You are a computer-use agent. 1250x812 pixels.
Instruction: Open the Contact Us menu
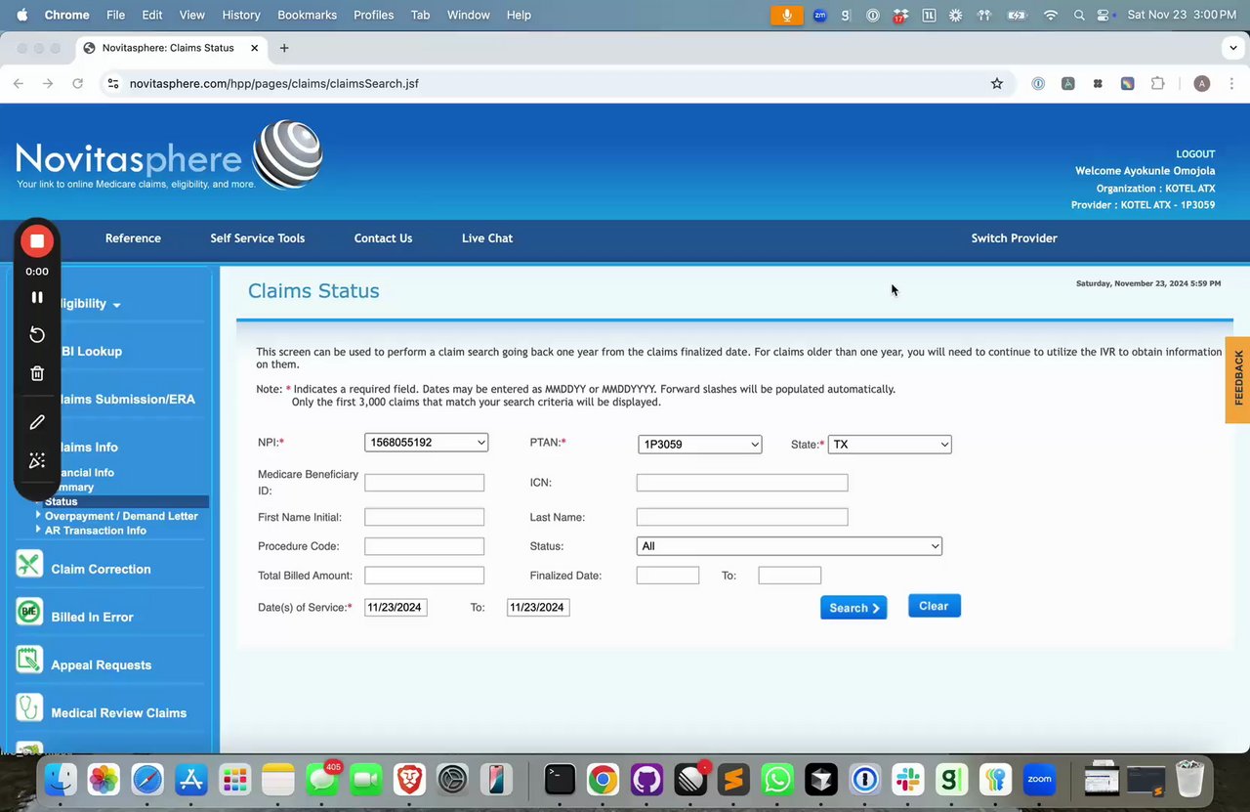click(383, 238)
